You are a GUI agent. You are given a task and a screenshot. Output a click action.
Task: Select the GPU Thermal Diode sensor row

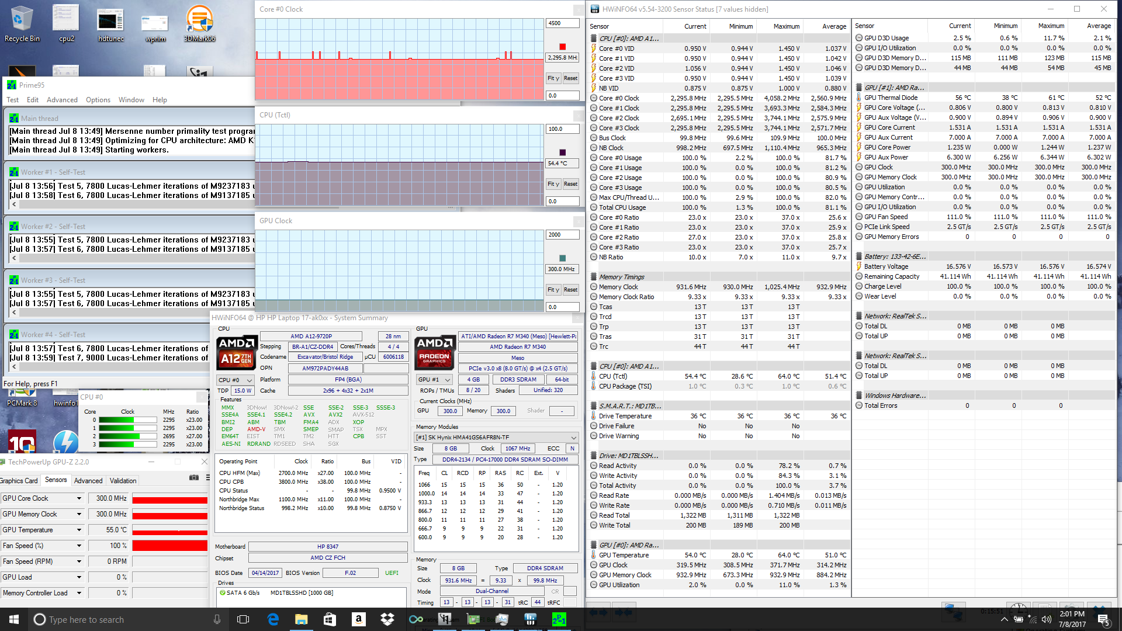[x=984, y=98]
